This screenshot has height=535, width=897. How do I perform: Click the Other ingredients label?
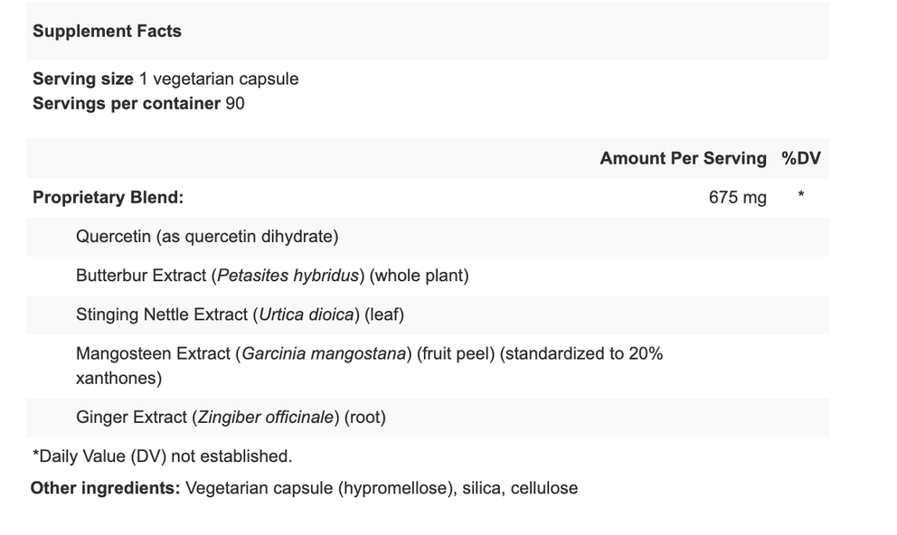[105, 488]
